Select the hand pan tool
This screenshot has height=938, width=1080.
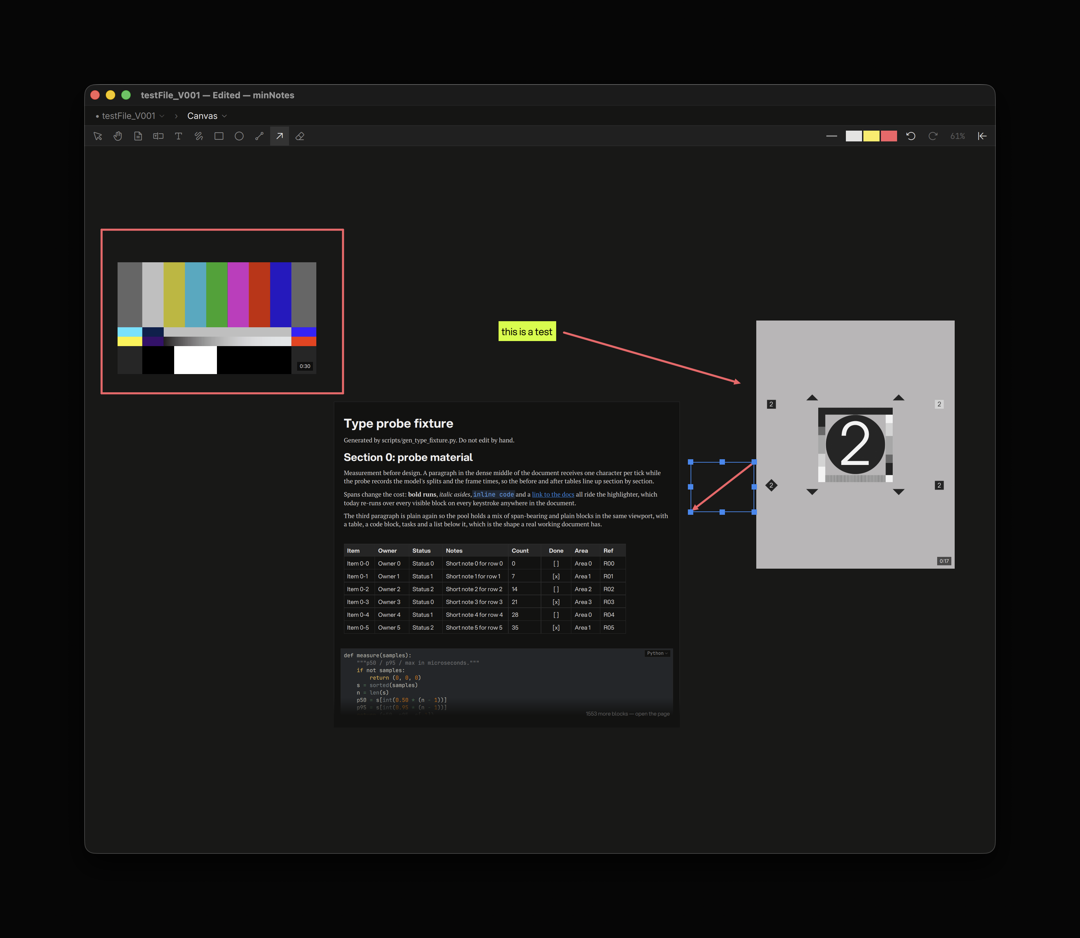(x=118, y=136)
